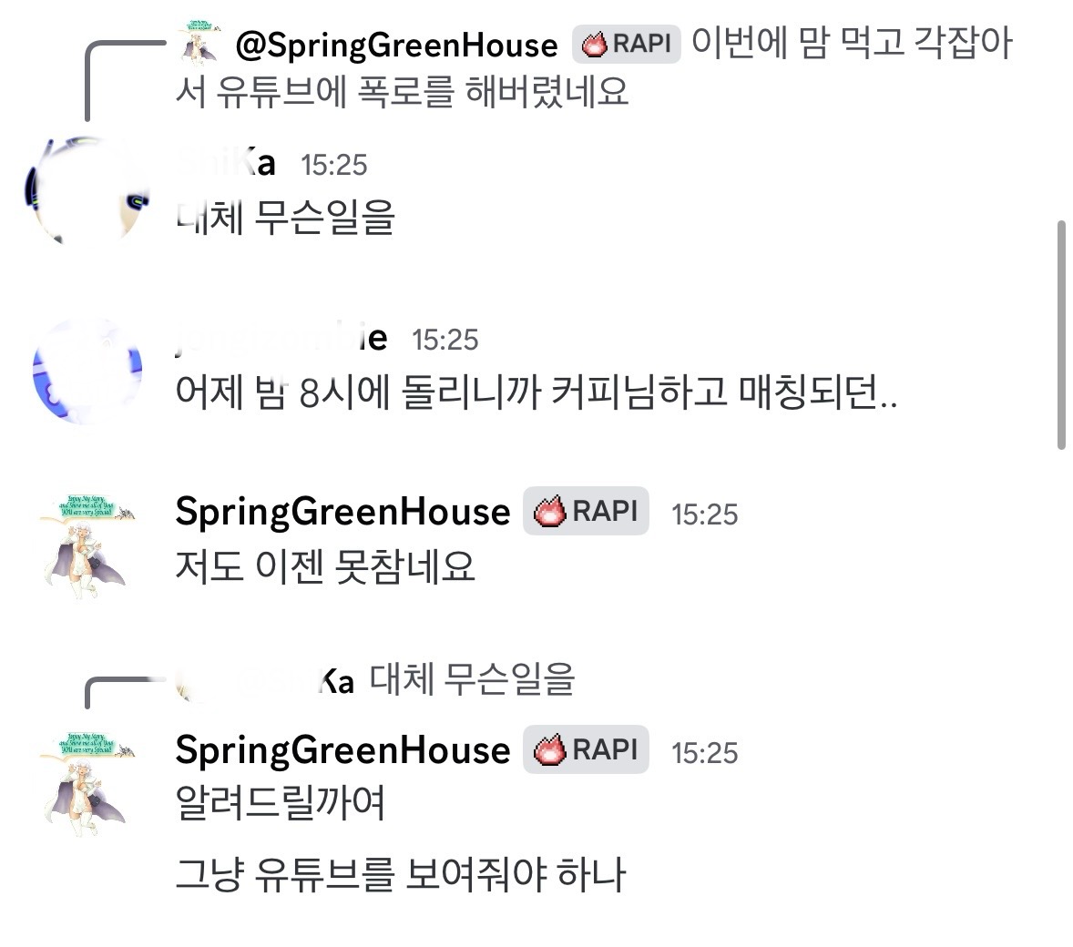Click SpringGreenHouse avatar beside 저도 이젠 못참네요

point(87,545)
